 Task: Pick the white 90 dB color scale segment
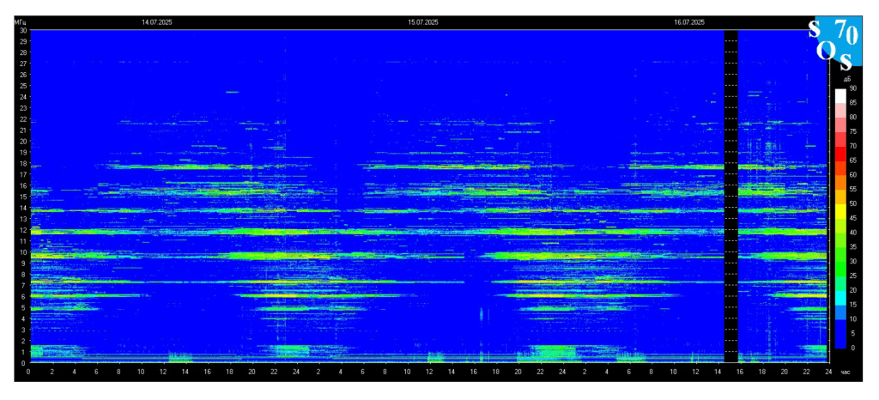point(840,96)
